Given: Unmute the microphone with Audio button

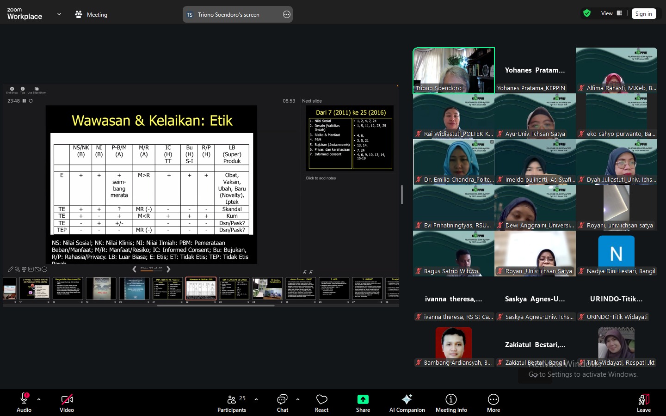Looking at the screenshot, I should point(24,403).
